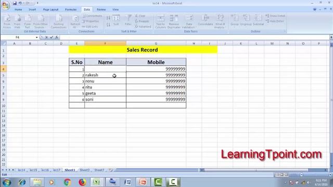
Task: Run Remove Duplicates
Action: pyautogui.click(x=174, y=21)
